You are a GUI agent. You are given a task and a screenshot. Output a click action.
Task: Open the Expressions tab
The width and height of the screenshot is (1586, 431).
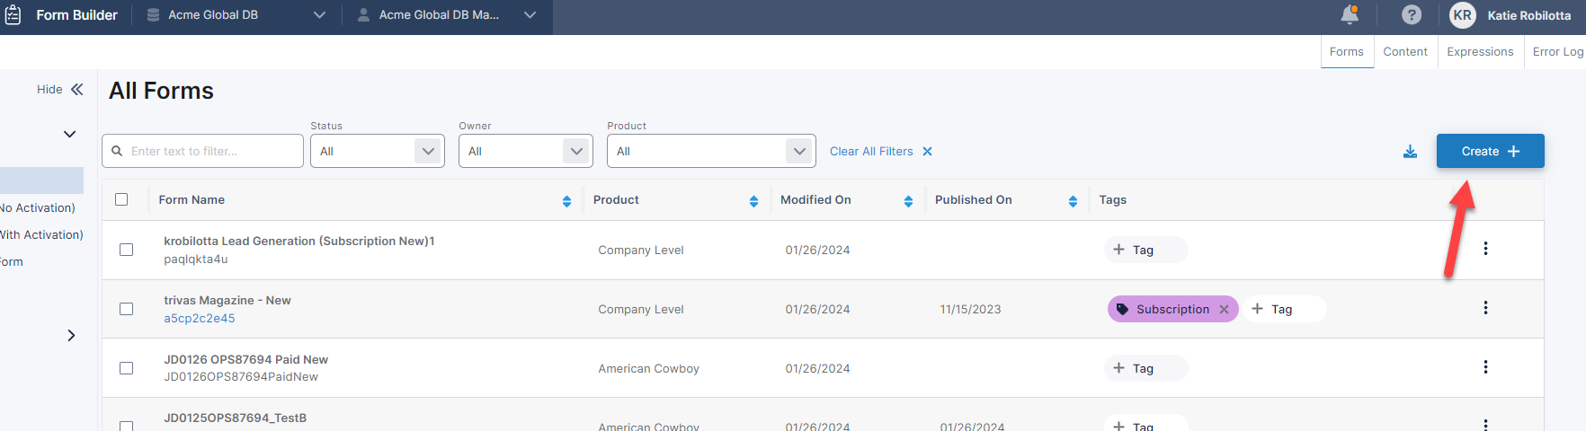click(x=1480, y=52)
